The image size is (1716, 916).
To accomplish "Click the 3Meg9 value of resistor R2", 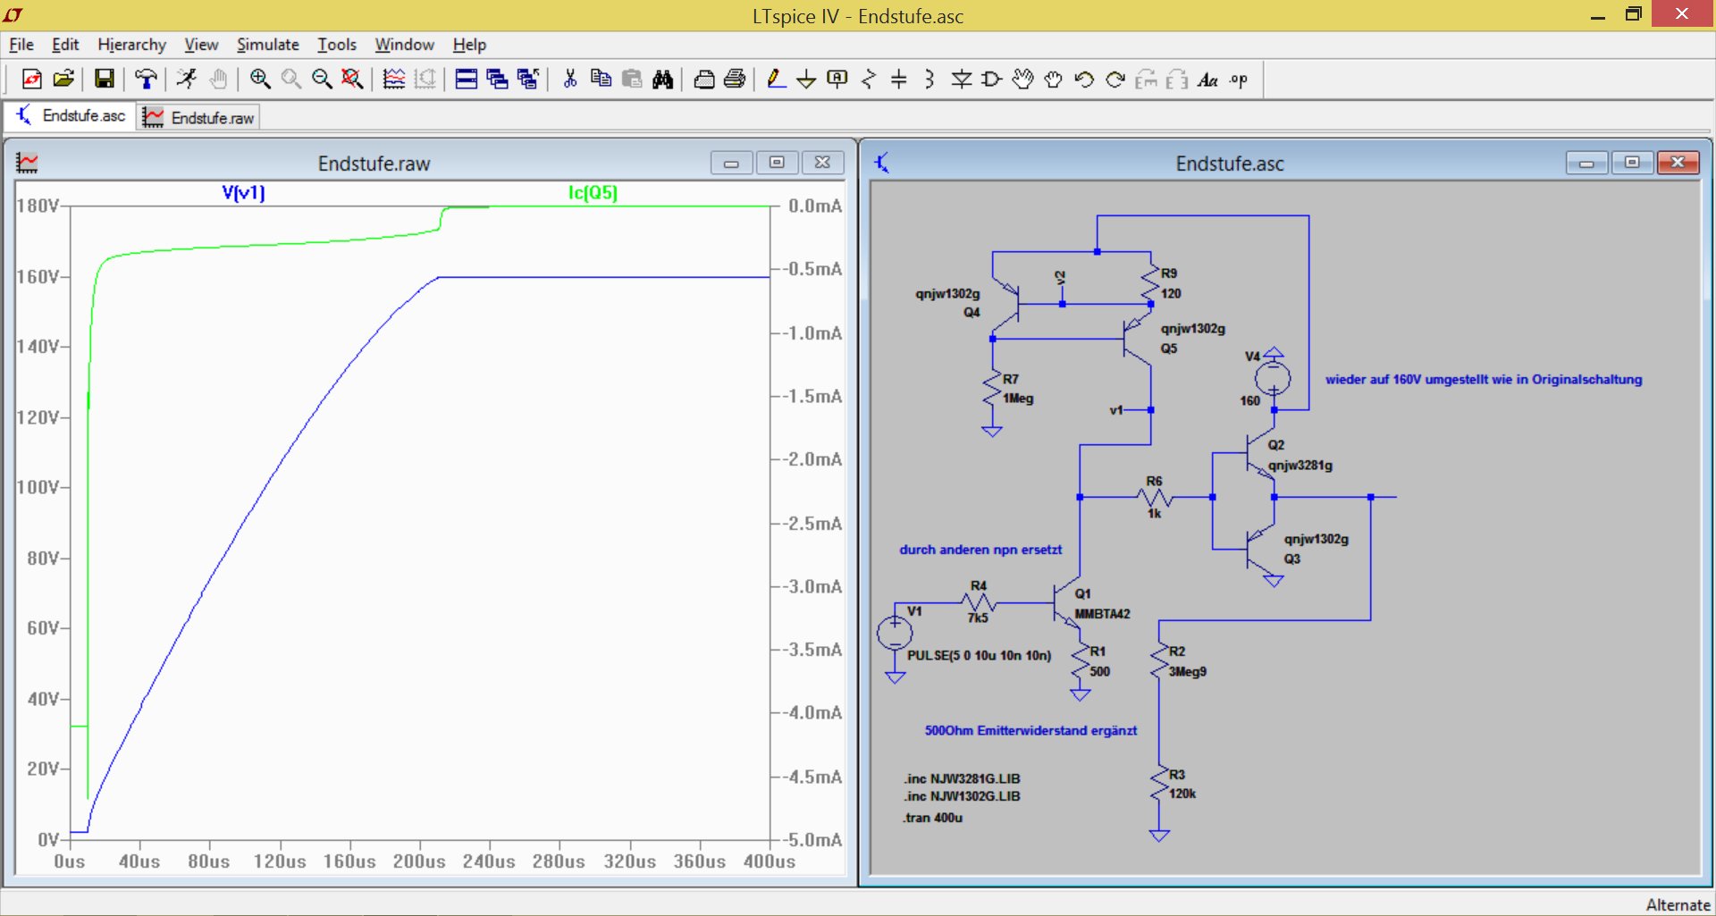I will (x=1188, y=672).
